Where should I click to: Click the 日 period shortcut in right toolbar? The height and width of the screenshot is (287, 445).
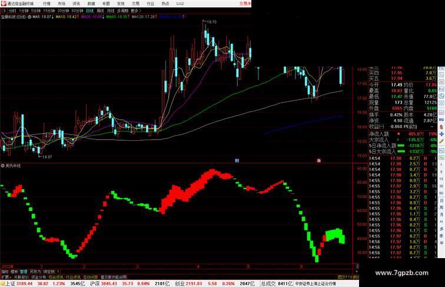(x=441, y=200)
